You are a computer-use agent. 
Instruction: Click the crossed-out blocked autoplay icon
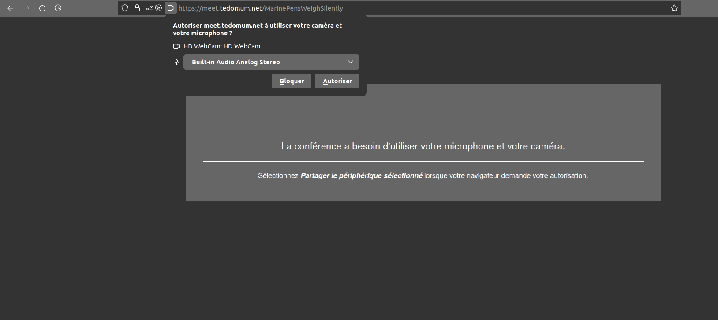(x=159, y=8)
